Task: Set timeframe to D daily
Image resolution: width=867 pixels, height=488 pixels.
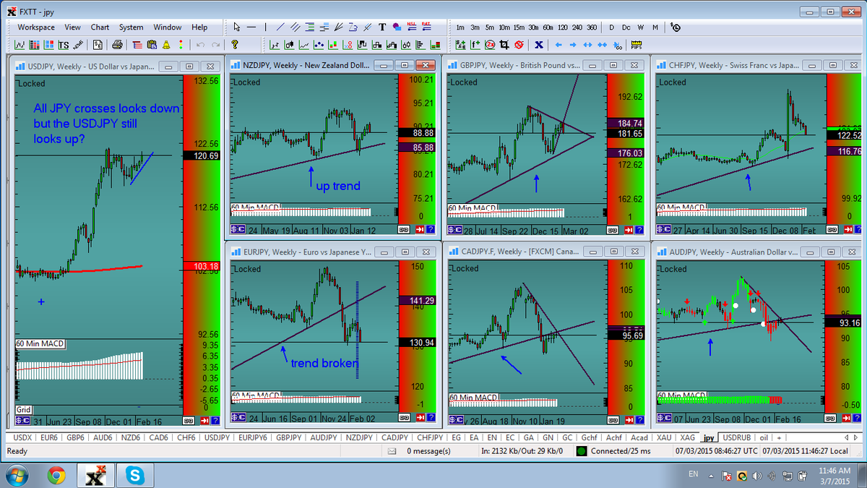Action: pos(611,27)
